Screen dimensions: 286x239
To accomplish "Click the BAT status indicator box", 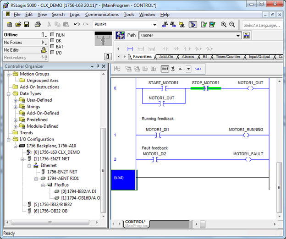I will pyautogui.click(x=52, y=46).
